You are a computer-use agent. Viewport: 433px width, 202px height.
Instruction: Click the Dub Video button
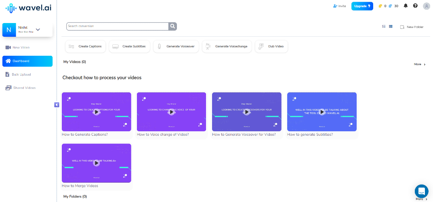[x=271, y=46]
